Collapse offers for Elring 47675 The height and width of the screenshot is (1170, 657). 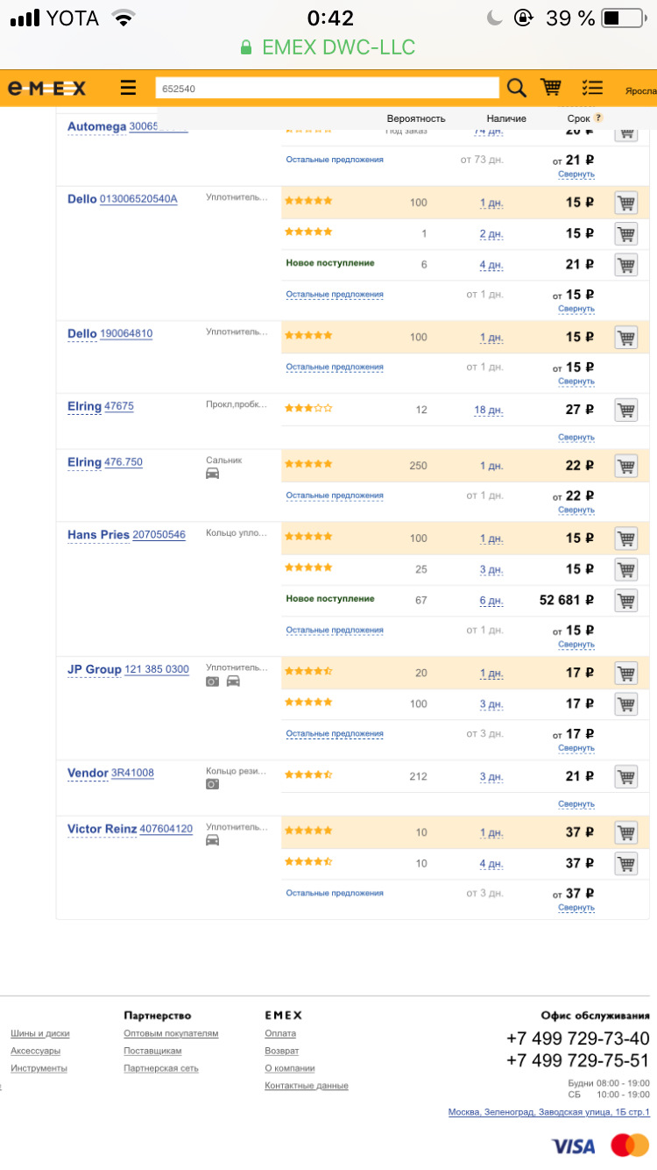[576, 437]
